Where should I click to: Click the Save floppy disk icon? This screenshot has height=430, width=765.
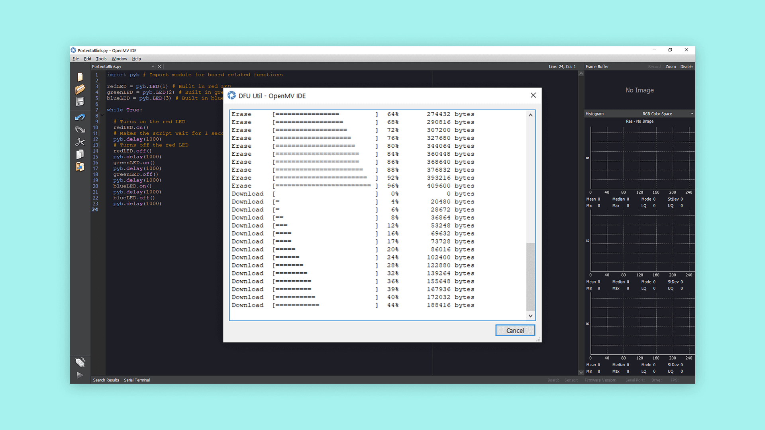[x=80, y=102]
